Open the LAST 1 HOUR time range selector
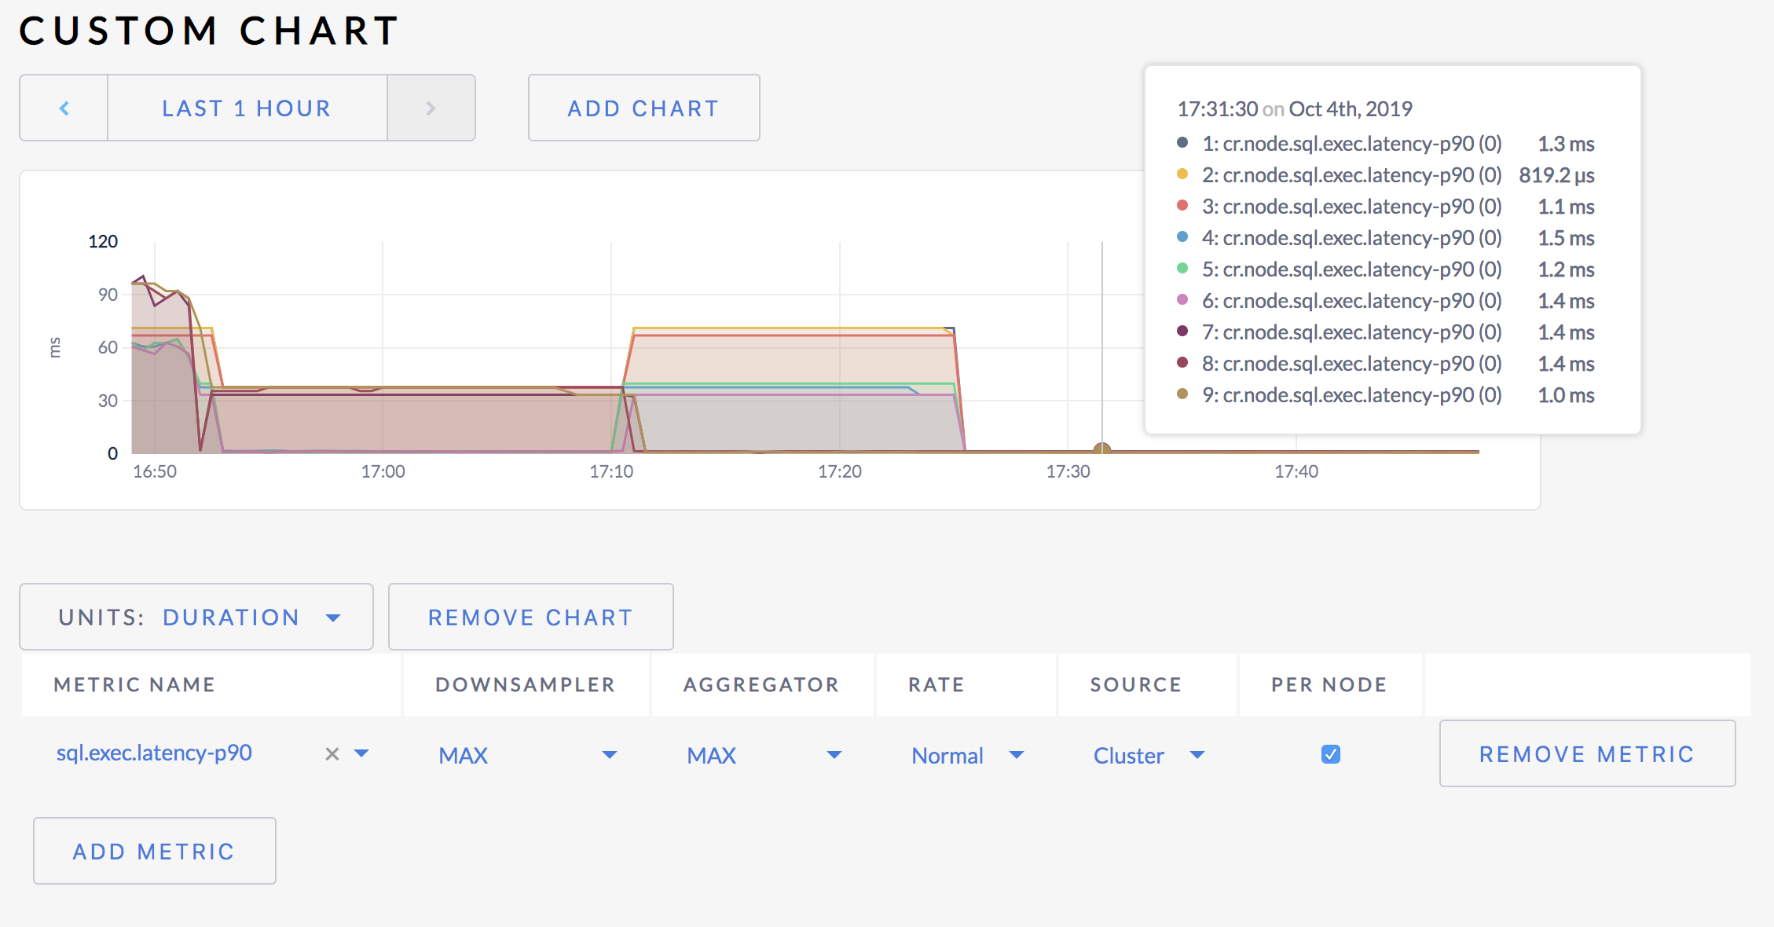Image resolution: width=1774 pixels, height=927 pixels. point(246,108)
